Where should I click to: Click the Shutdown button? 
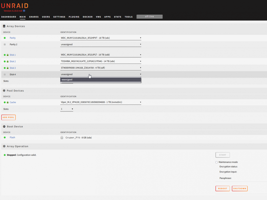239,189
